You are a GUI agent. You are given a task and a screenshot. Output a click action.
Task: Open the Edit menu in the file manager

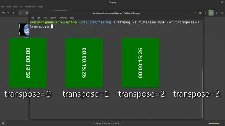[9, 7]
